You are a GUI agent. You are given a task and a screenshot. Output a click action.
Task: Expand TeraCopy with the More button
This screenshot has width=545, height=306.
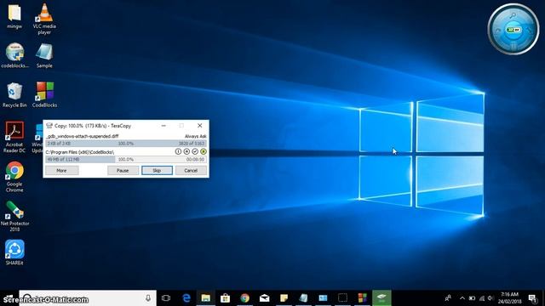pyautogui.click(x=61, y=170)
